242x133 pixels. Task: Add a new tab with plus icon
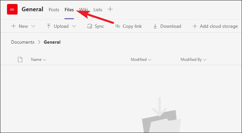(110, 9)
